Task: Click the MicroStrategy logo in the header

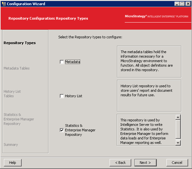Action: tap(156, 16)
